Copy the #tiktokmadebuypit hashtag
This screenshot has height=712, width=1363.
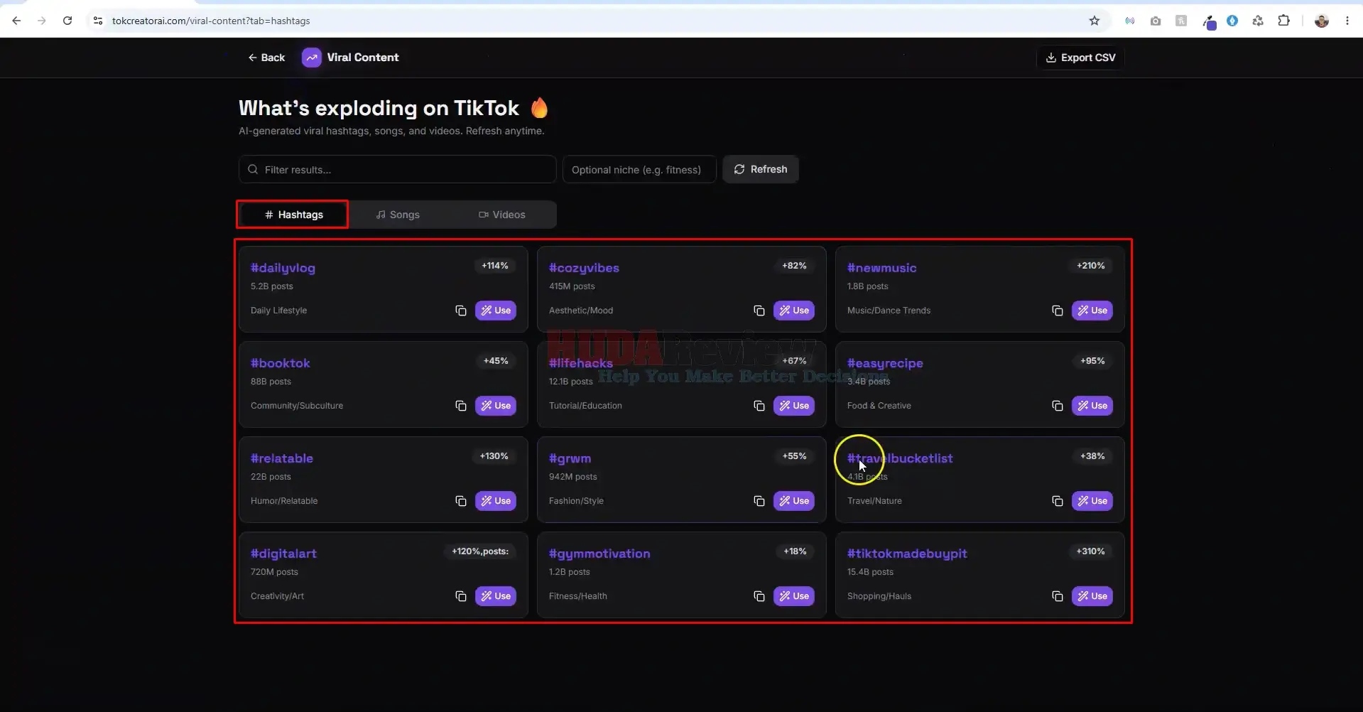click(x=1058, y=596)
